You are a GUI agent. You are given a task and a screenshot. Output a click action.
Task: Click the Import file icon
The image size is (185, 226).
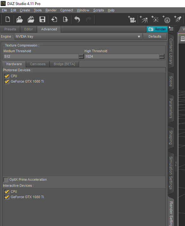point(54,19)
